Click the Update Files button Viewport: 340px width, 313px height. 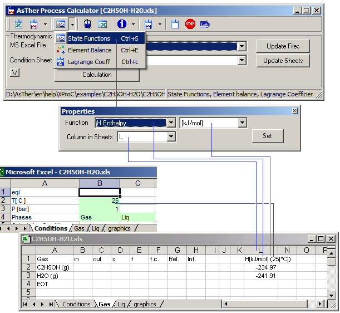283,46
